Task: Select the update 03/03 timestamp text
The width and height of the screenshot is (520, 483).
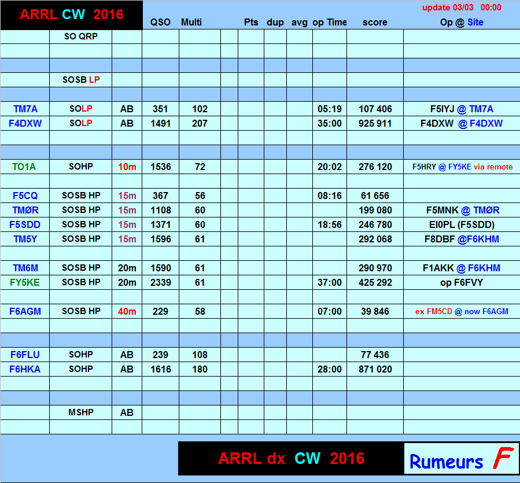Action: click(461, 8)
